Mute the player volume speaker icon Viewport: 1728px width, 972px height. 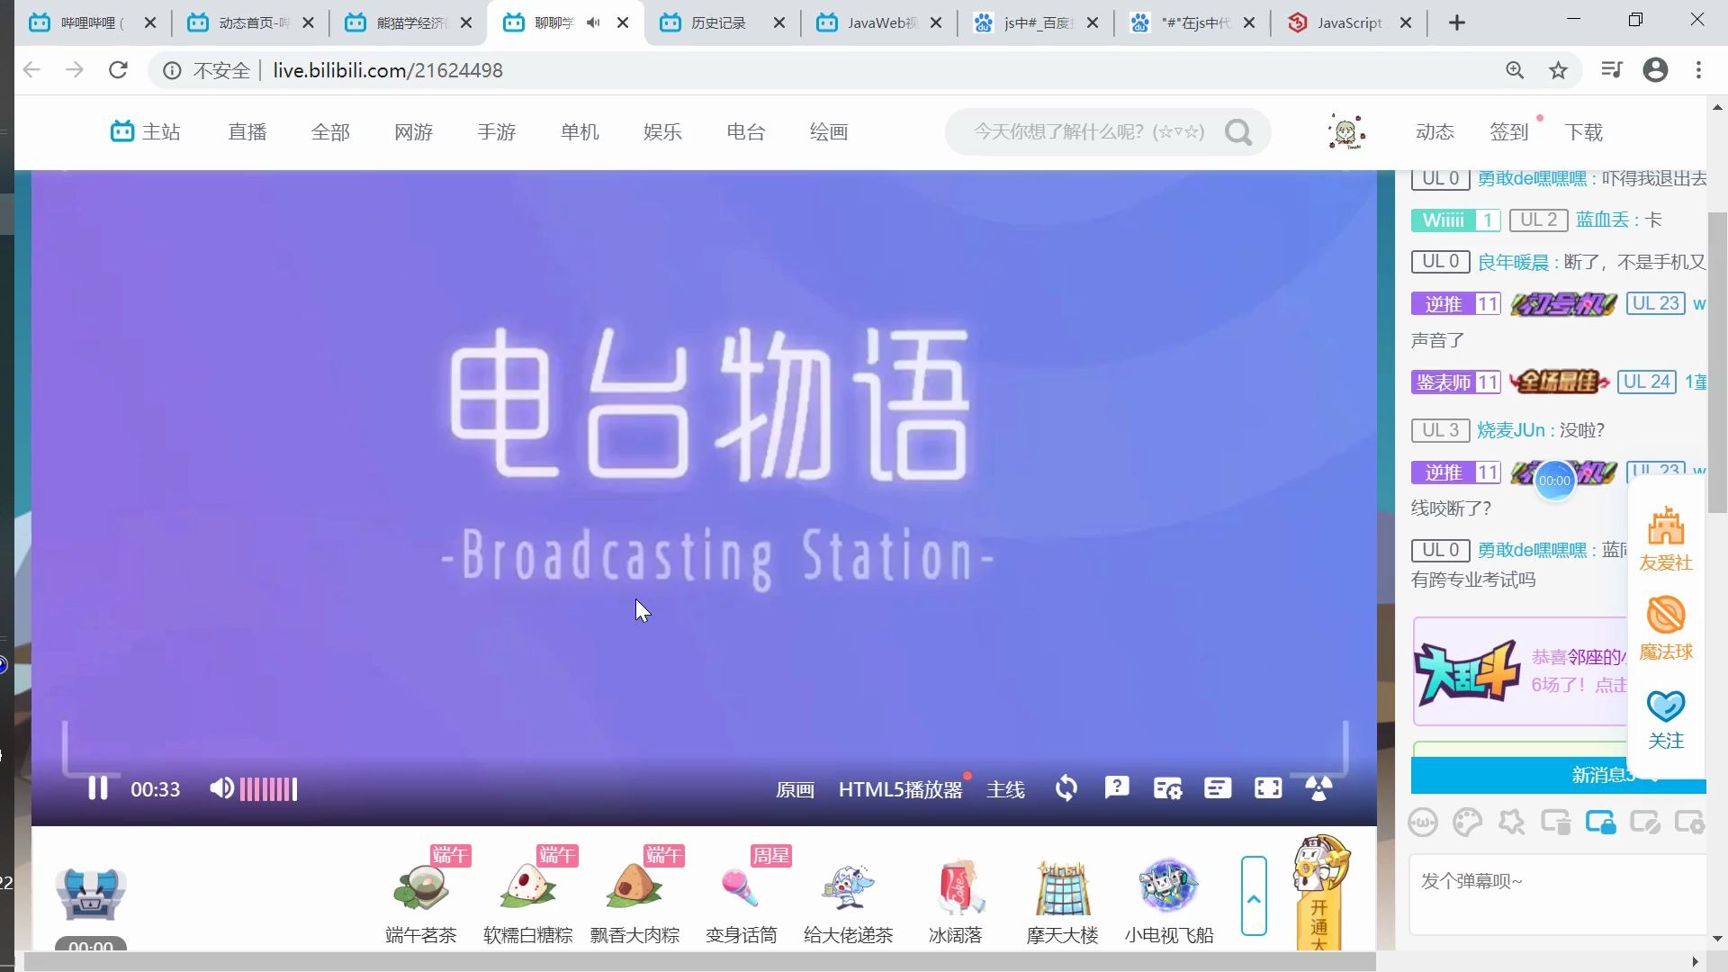pos(221,789)
